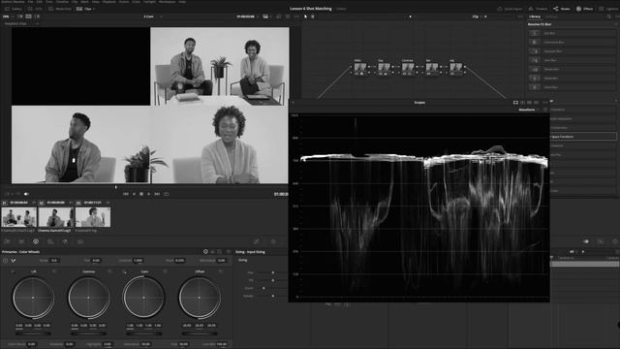The height and width of the screenshot is (349, 620).
Task: Open the Camera Raw palette icon
Action: point(7,241)
